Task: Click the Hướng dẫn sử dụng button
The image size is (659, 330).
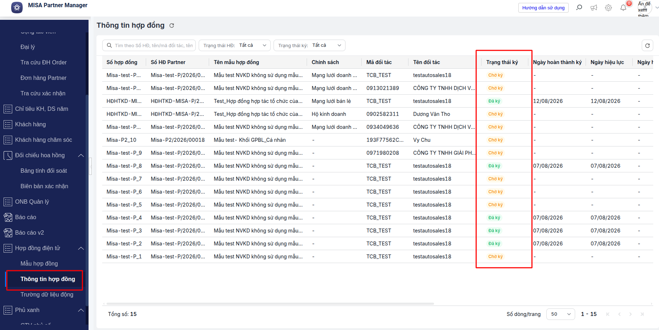Action: coord(543,8)
